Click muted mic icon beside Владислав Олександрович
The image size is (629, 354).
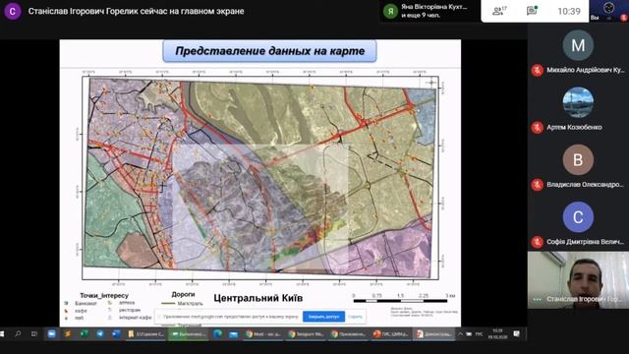[x=537, y=185]
